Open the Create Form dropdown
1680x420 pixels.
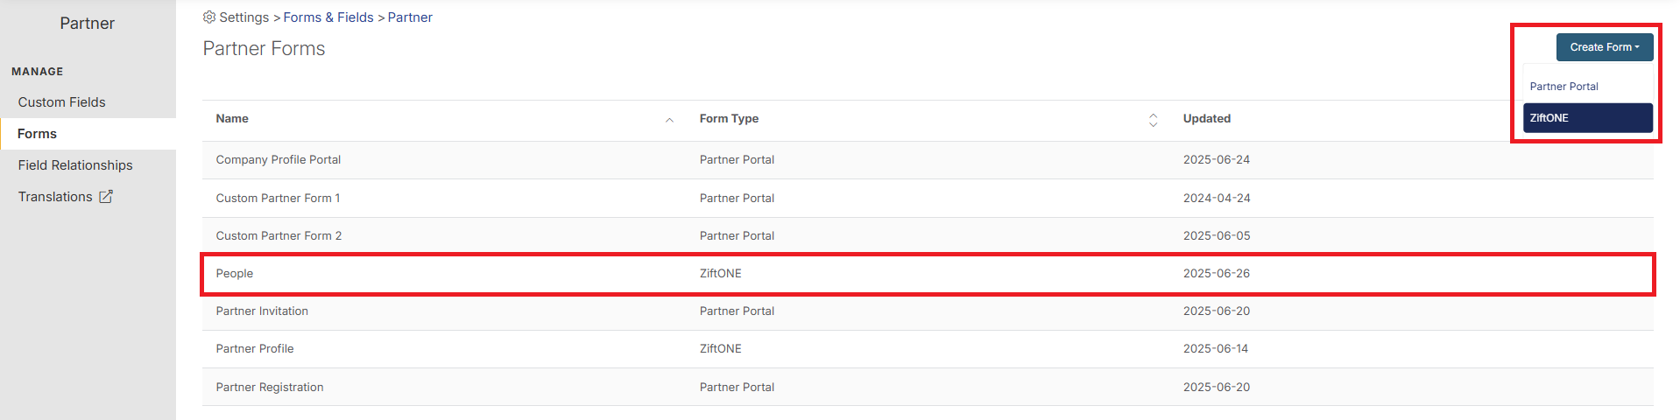point(1604,47)
